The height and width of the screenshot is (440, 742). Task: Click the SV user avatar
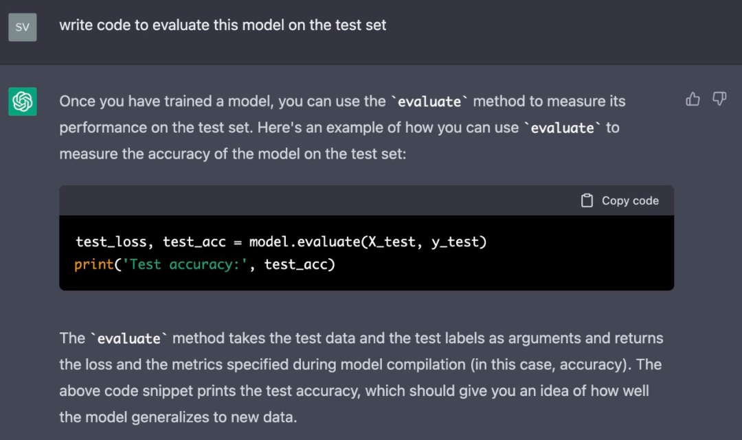[x=23, y=27]
